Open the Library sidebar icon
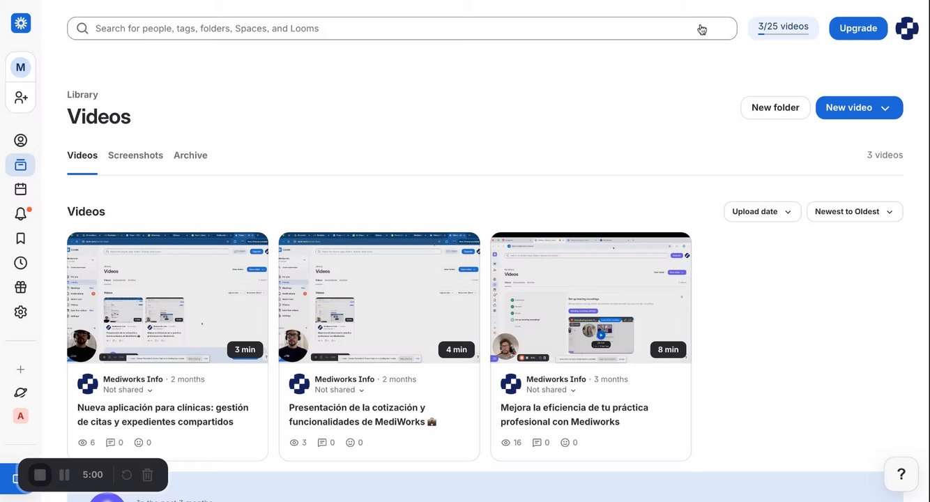 tap(20, 165)
